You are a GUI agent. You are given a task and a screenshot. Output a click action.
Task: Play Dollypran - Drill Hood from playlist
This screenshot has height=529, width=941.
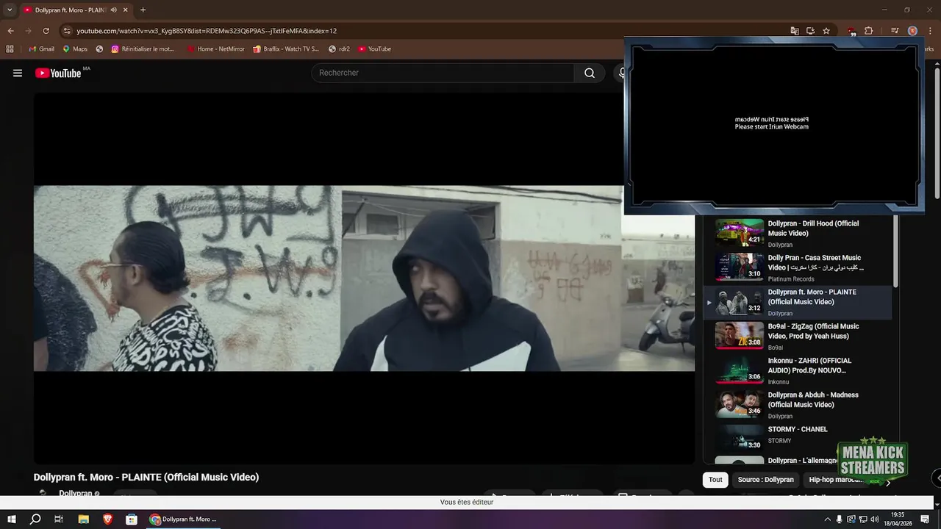pos(798,233)
